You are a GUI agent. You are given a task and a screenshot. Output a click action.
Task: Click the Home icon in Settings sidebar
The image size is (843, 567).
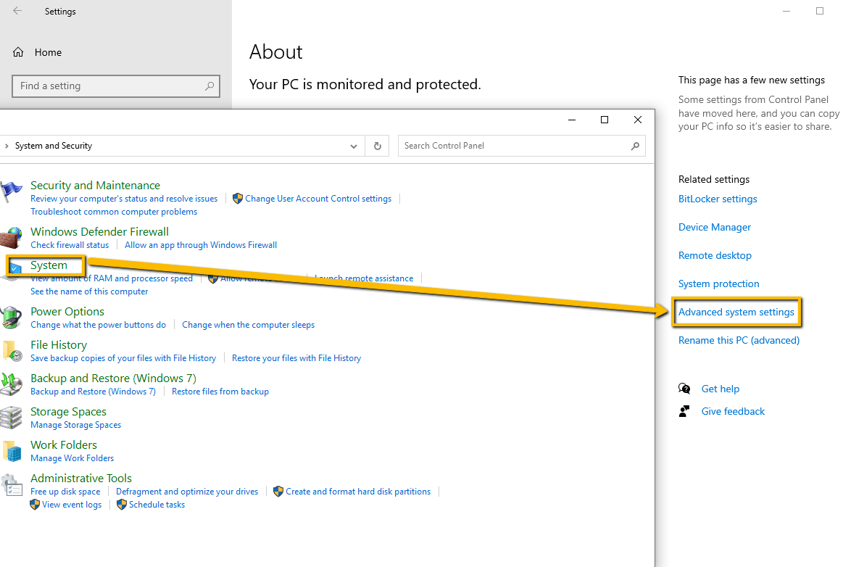pyautogui.click(x=17, y=51)
